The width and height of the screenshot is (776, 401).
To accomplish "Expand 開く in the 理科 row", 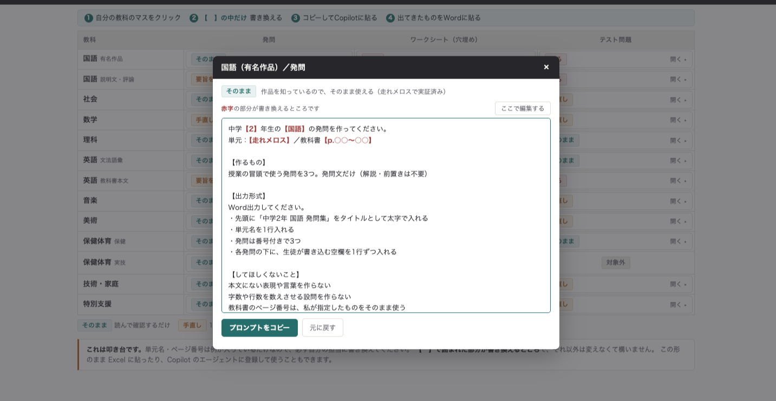I will (678, 140).
